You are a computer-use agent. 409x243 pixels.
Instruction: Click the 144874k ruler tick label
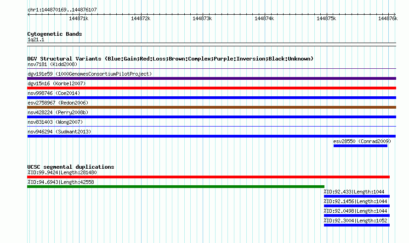point(264,18)
